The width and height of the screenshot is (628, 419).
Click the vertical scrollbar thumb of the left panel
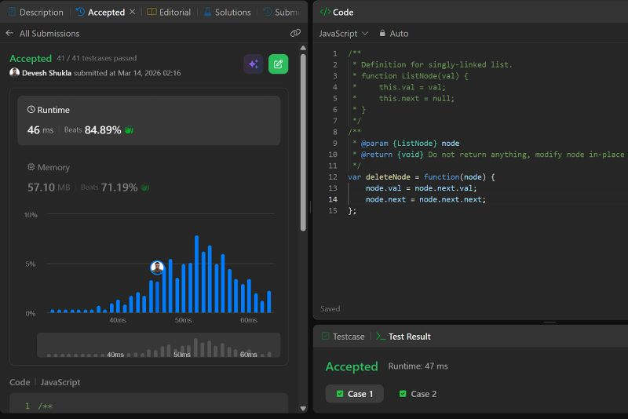tap(303, 142)
